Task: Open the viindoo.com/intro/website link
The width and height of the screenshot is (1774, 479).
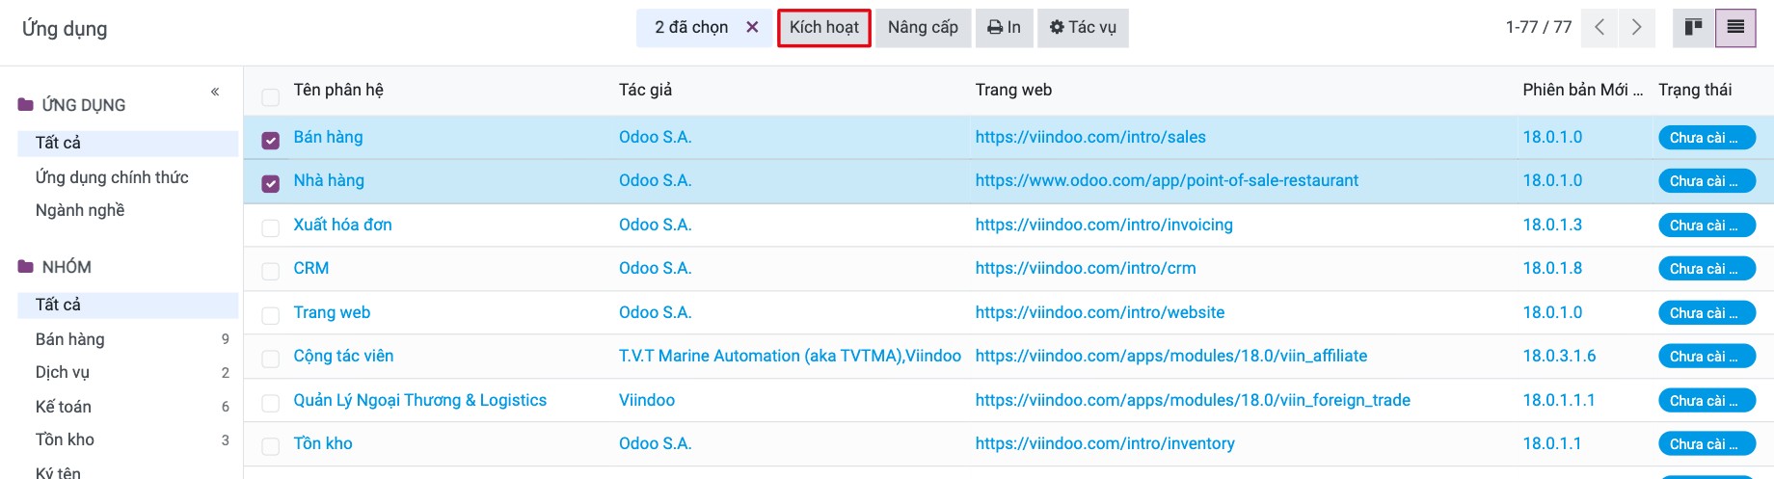Action: pos(1100,312)
